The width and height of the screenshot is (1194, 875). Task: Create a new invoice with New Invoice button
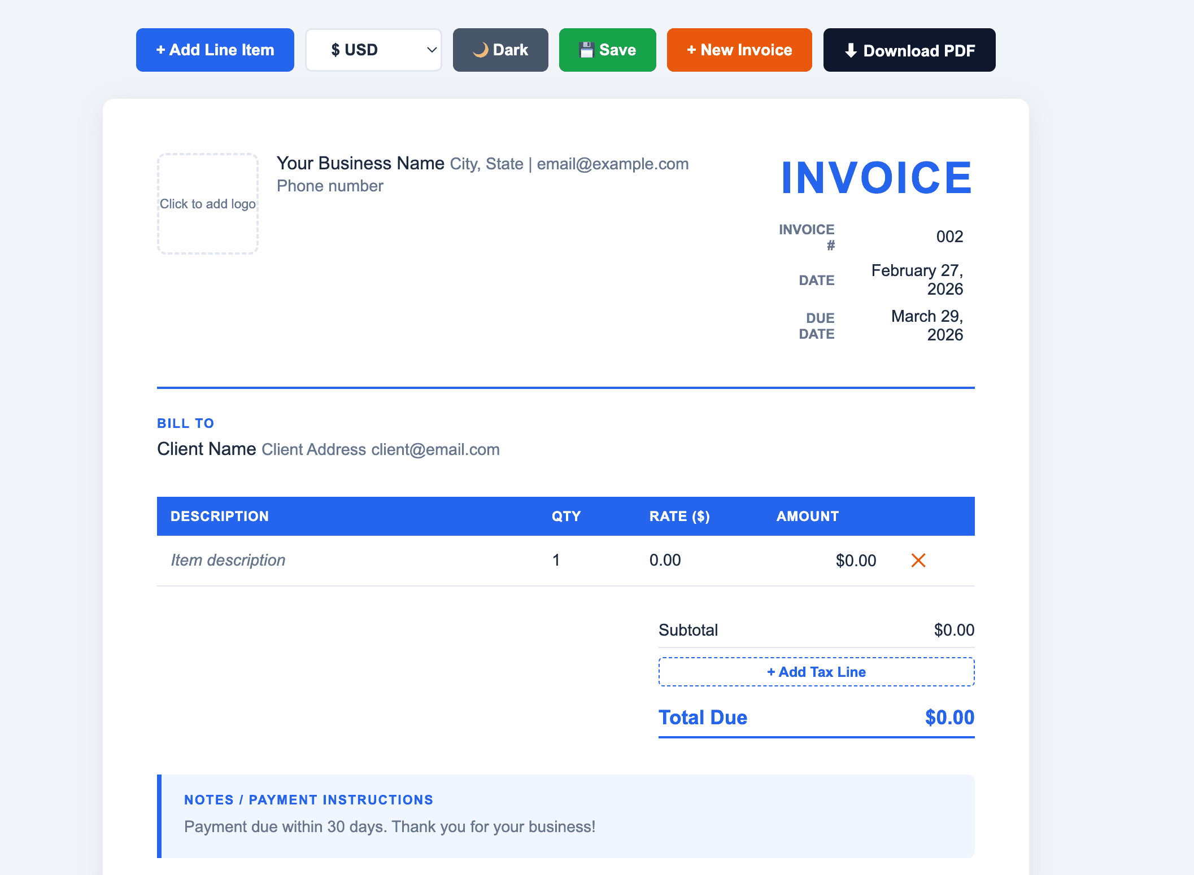pyautogui.click(x=739, y=50)
